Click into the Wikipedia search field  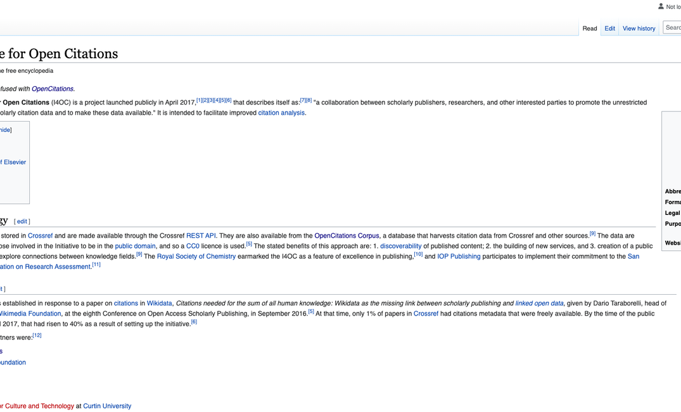(x=673, y=27)
